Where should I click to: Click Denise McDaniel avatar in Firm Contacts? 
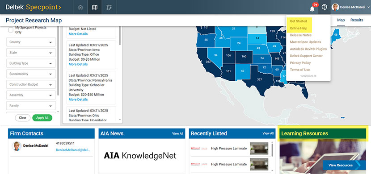[17, 146]
